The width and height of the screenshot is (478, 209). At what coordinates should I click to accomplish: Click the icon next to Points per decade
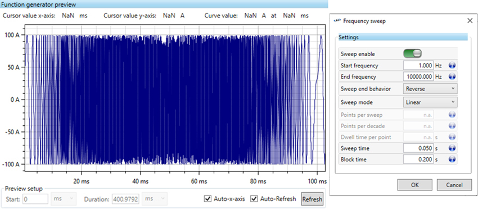coord(452,126)
